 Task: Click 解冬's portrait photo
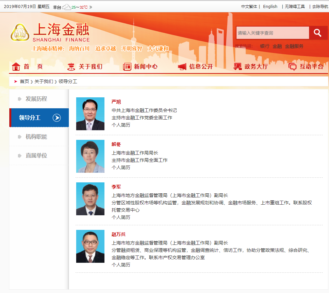90,156
